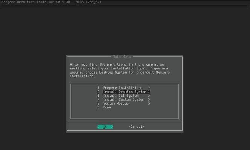This screenshot has height=150, width=250.
Task: Click number 6 beside Done
Action: pos(98,107)
